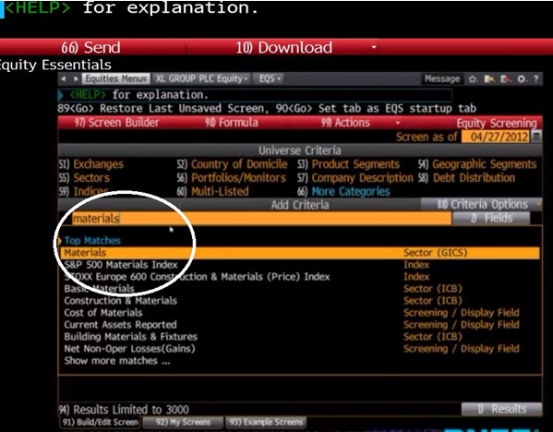Click the Add Criteria search field
The height and width of the screenshot is (432, 553).
coord(261,218)
